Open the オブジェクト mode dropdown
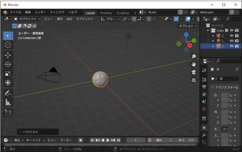The height and width of the screenshot is (152, 242). tap(27, 19)
